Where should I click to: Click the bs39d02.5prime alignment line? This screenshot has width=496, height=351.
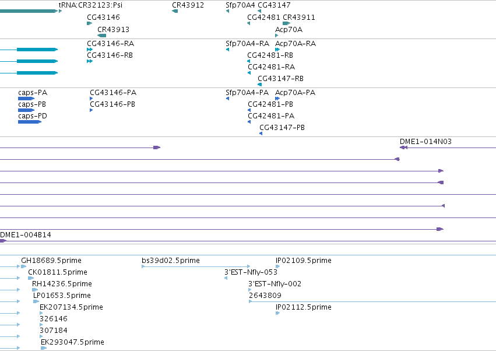(196, 266)
